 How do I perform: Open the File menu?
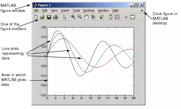pyautogui.click(x=36, y=10)
